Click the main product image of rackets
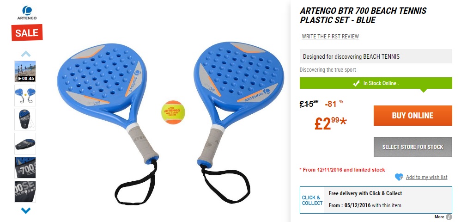The height and width of the screenshot is (222, 461). [x=170, y=123]
